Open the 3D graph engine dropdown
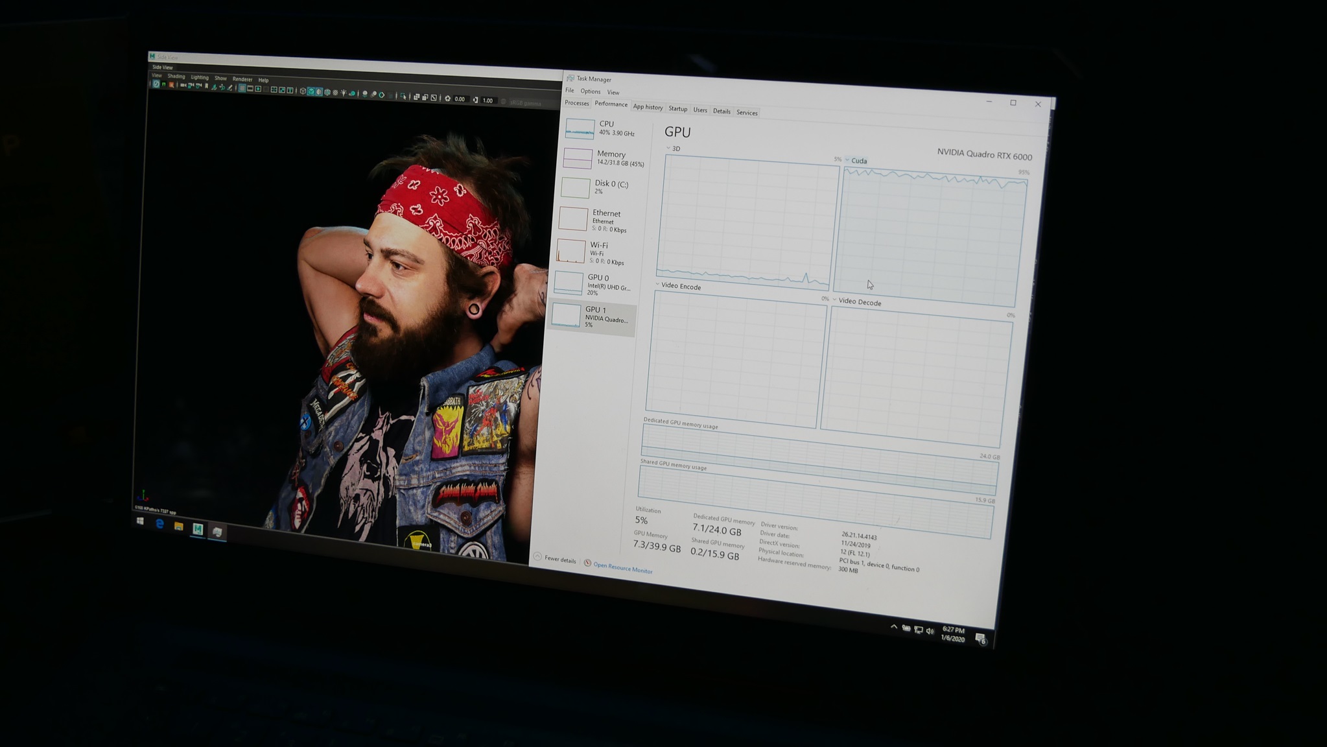 click(x=668, y=148)
